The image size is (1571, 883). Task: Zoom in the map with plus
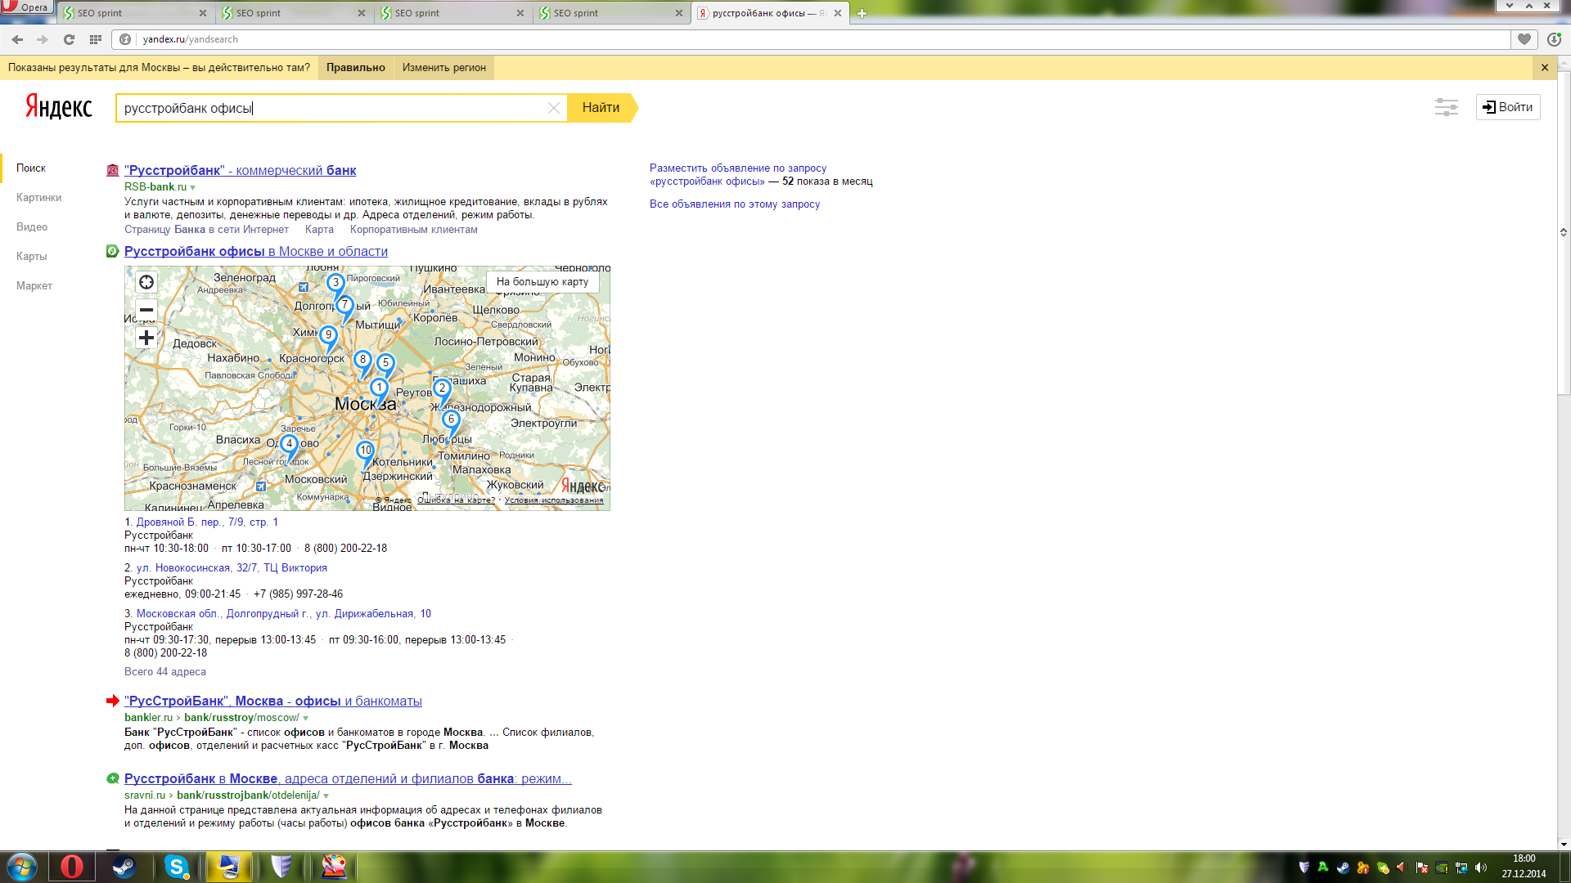[146, 338]
